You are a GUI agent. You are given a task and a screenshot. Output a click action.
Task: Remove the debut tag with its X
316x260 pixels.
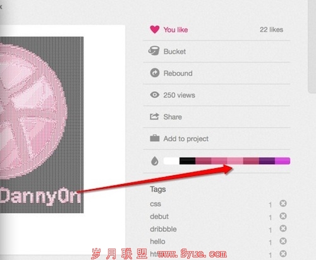coord(283,216)
